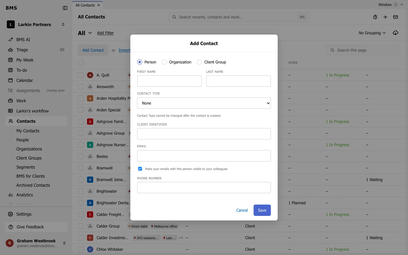Open the All view dropdown chevron

(90, 33)
